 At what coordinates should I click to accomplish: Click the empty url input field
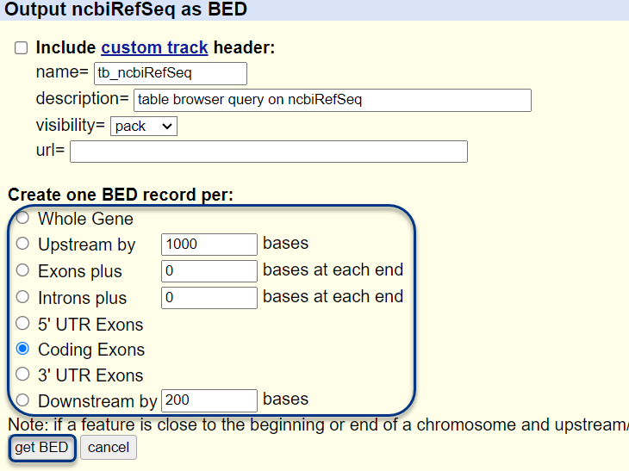click(268, 152)
